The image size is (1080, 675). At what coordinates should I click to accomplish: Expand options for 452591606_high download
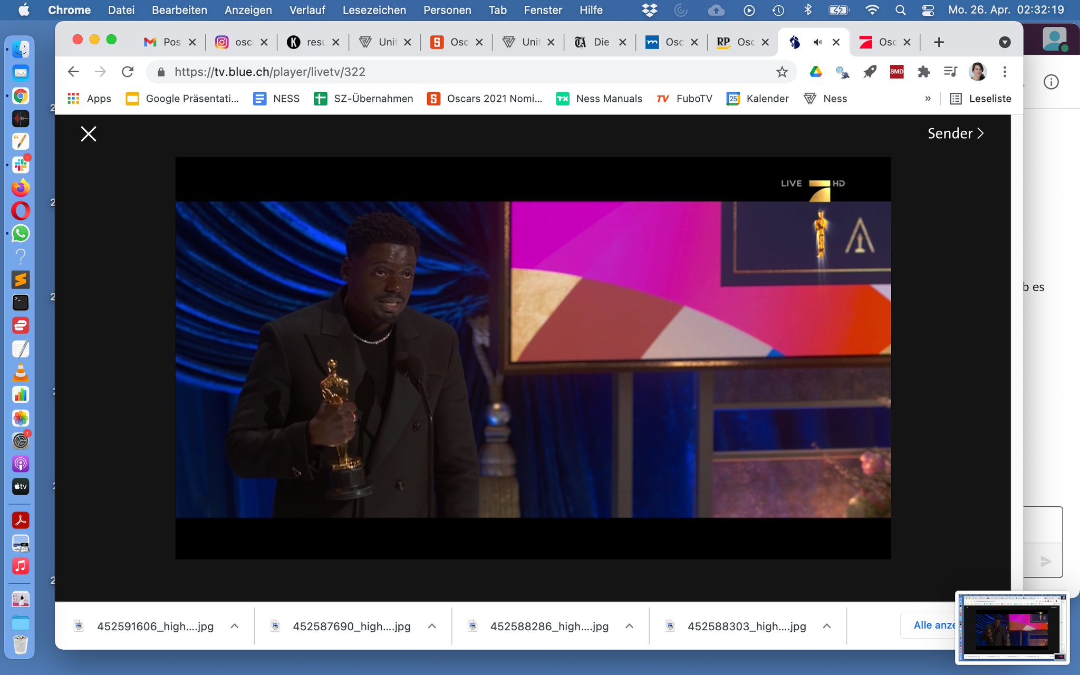point(235,626)
